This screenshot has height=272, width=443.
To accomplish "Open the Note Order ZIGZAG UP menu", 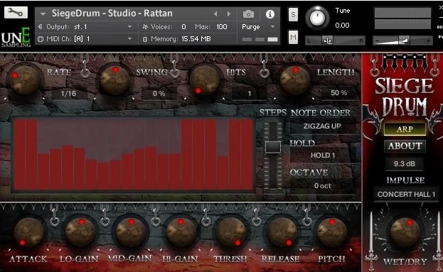I will (x=322, y=126).
